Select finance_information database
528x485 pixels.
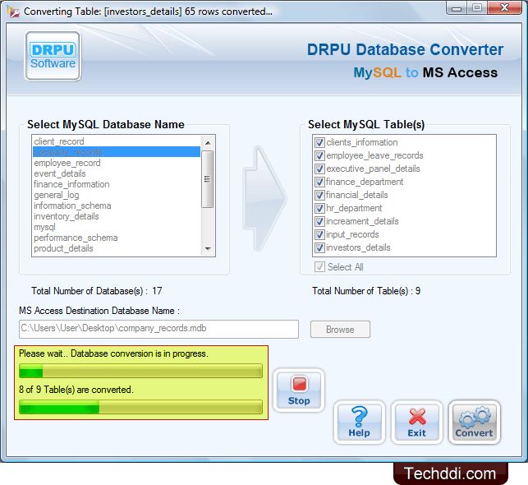pos(117,184)
